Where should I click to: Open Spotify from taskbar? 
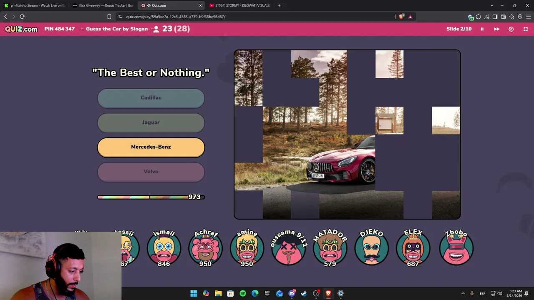(243, 293)
